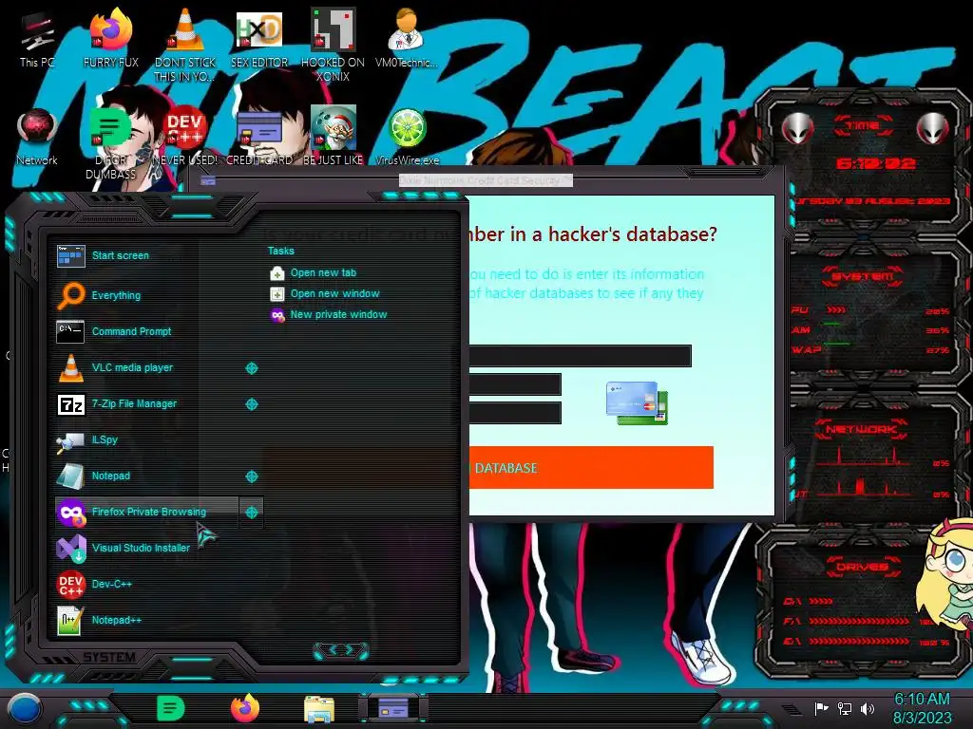Open Firefox from the taskbar
This screenshot has height=729, width=973.
coord(245,708)
